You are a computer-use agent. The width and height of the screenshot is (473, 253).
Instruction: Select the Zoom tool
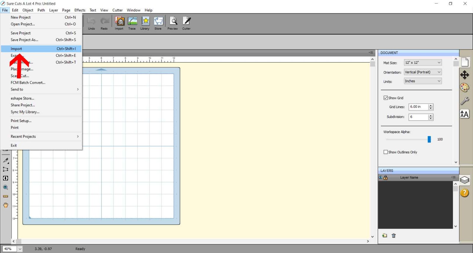click(6, 187)
